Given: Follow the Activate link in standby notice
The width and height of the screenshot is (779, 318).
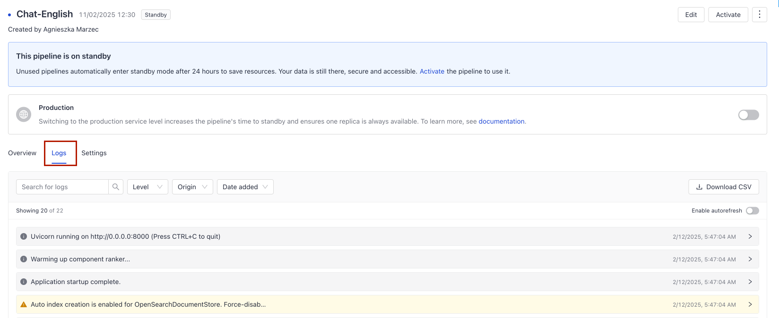Looking at the screenshot, I should click(432, 71).
